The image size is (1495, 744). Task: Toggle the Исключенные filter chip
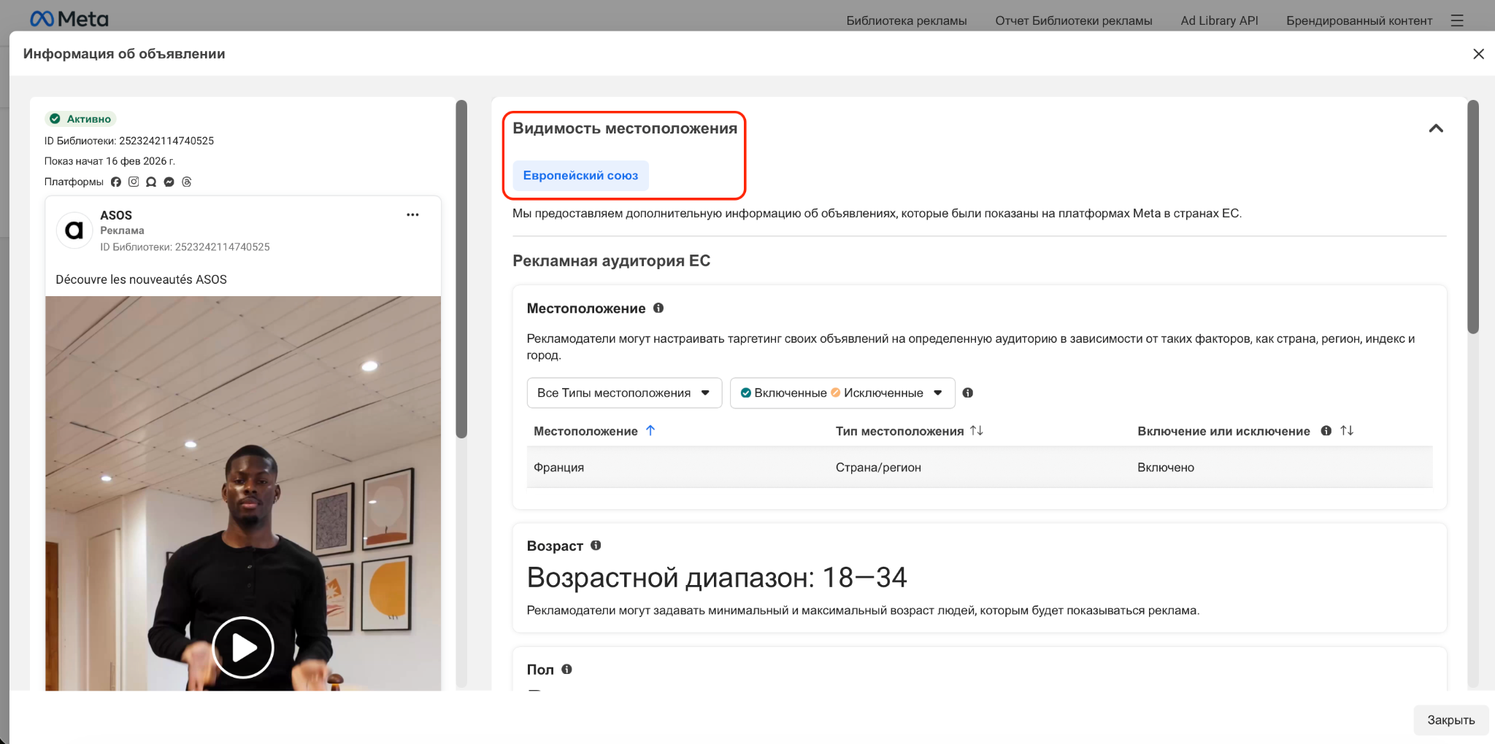(x=883, y=392)
